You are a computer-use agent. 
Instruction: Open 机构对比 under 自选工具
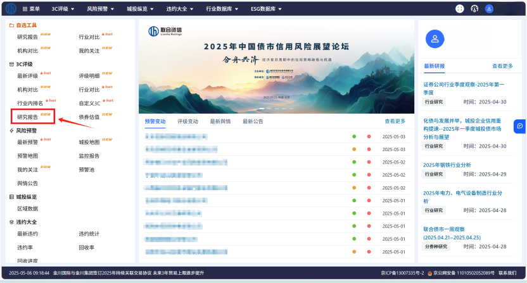point(28,51)
